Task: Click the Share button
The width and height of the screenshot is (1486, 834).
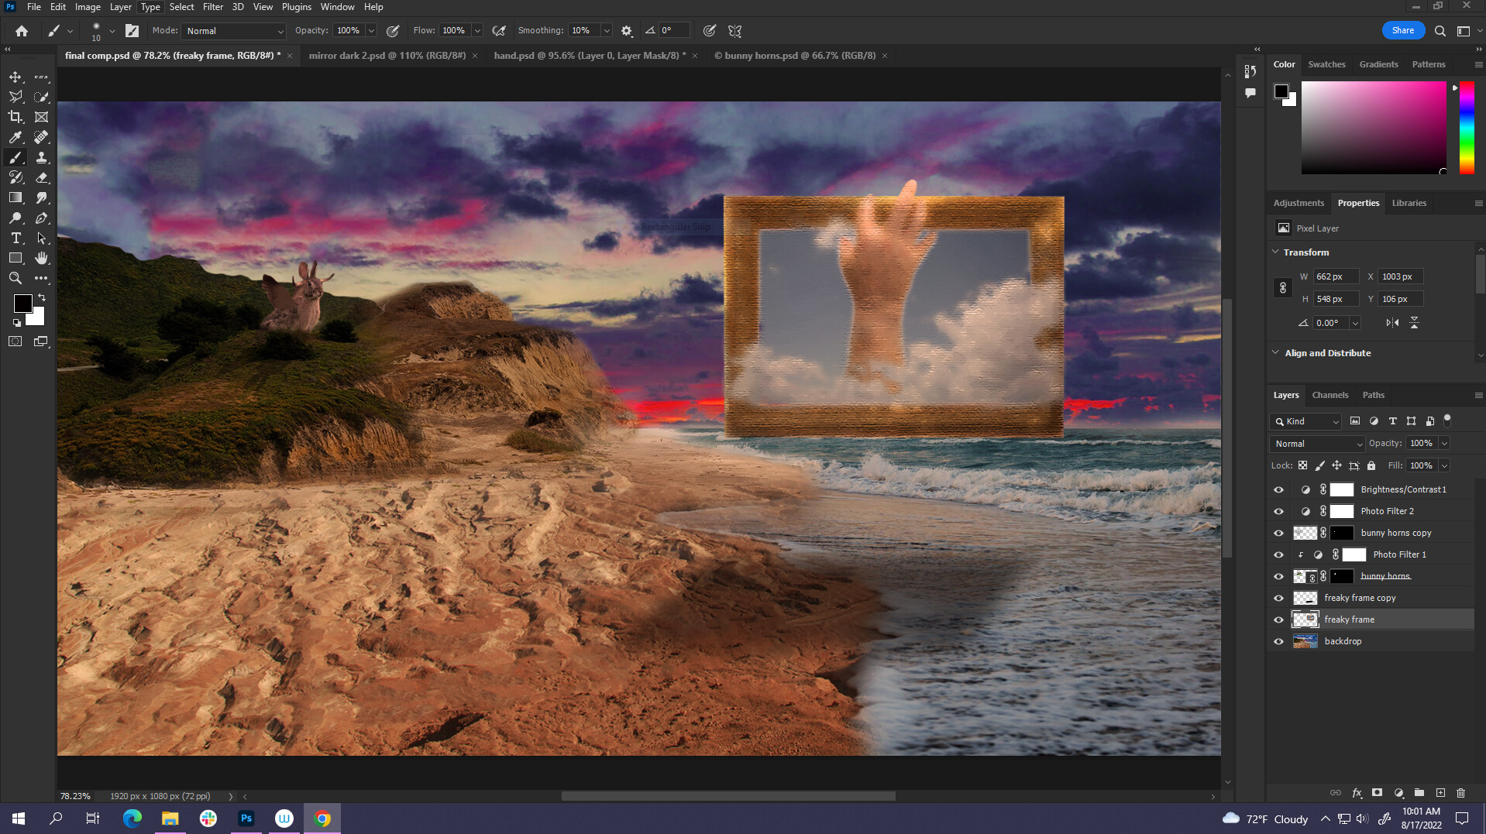Action: click(1402, 29)
